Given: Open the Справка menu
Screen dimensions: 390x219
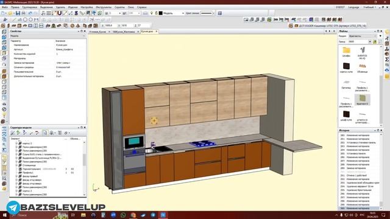Looking at the screenshot, I should (142, 7).
